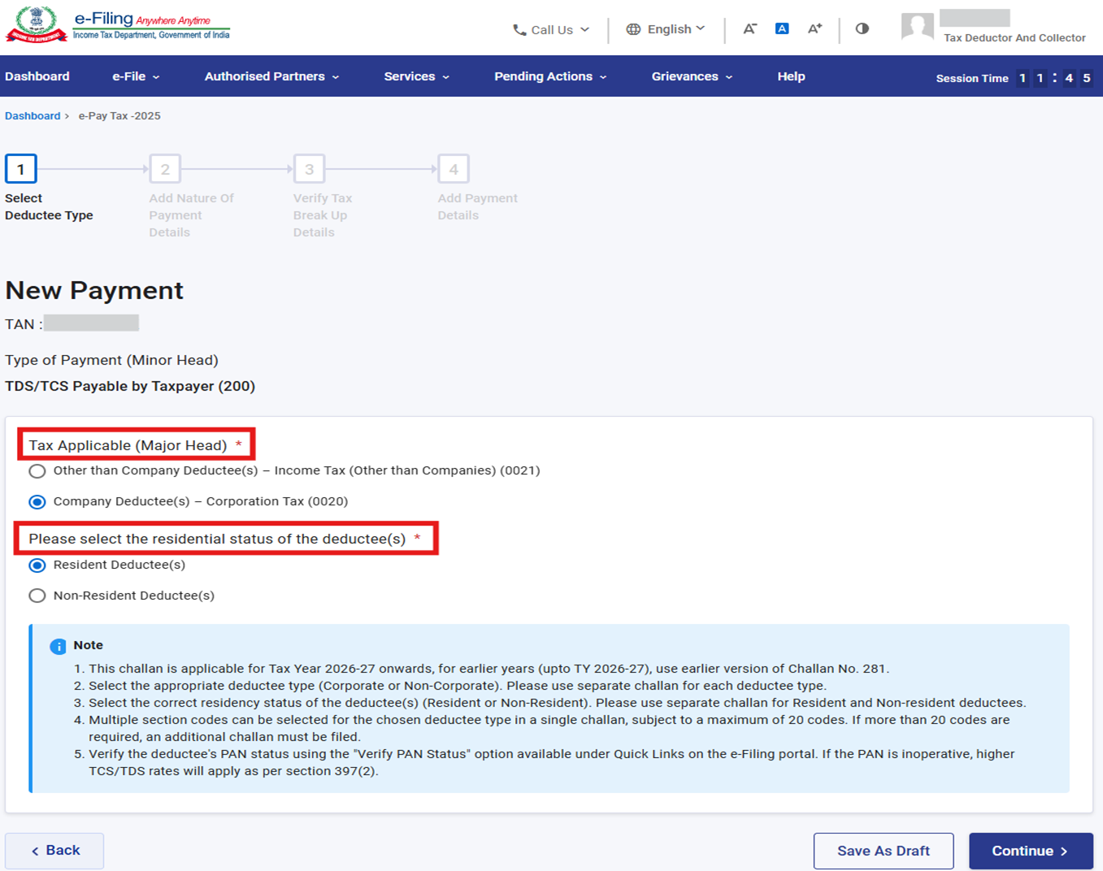Screen dimensions: 1103x871
Task: Expand the Pending Actions menu
Action: 550,76
